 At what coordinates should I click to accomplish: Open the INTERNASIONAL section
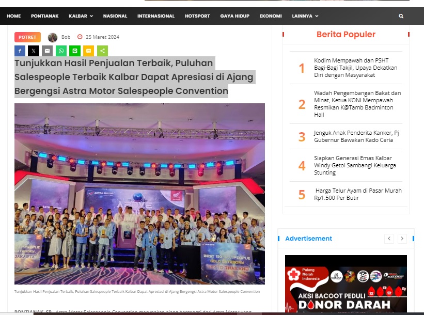click(x=156, y=16)
